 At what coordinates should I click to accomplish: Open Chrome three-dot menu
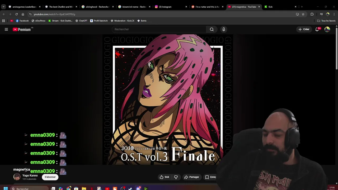click(334, 14)
